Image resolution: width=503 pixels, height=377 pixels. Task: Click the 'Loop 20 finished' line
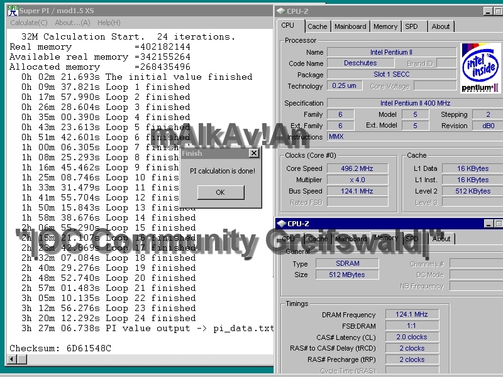point(108,278)
